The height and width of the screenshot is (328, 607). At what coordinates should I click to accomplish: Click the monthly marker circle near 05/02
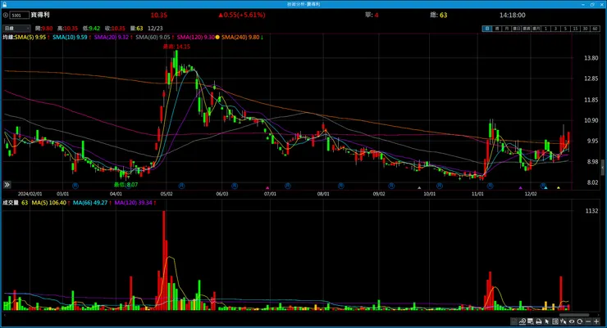[x=181, y=186]
